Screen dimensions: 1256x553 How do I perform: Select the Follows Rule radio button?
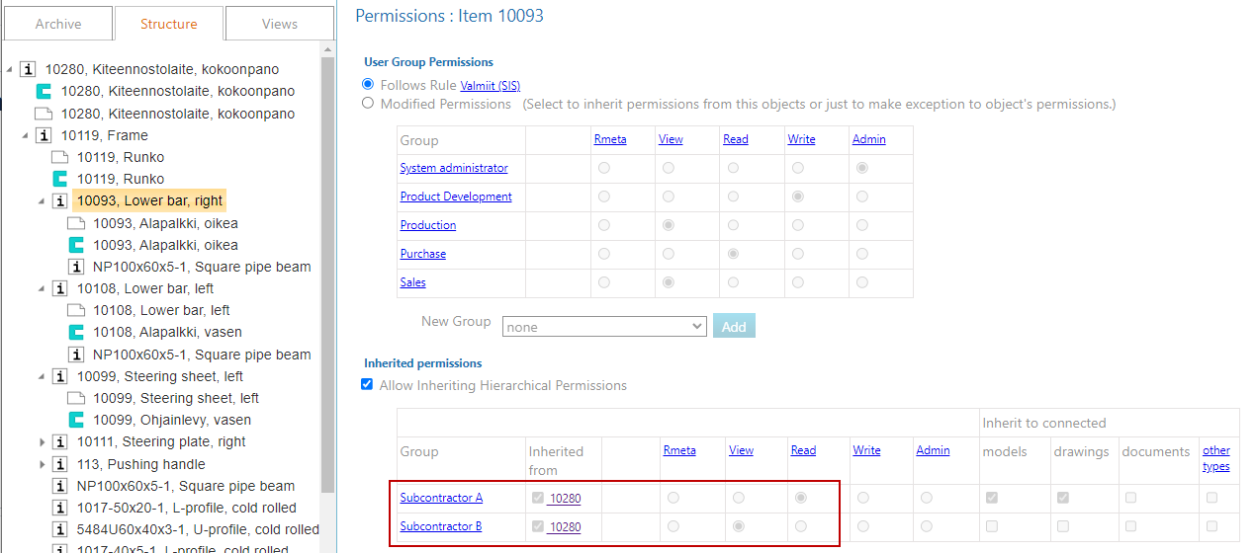tap(368, 85)
